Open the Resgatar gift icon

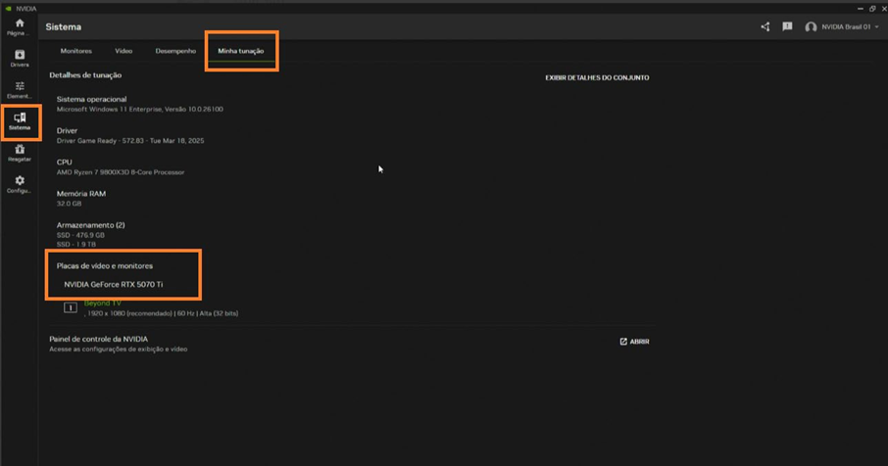[x=20, y=152]
